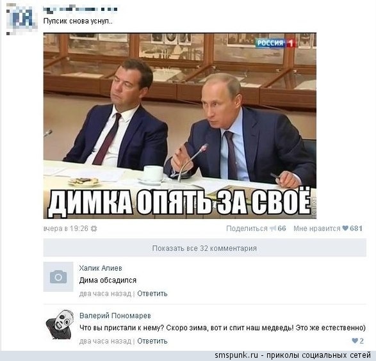Click the Поделиться share link
The width and height of the screenshot is (376, 361).
(247, 229)
